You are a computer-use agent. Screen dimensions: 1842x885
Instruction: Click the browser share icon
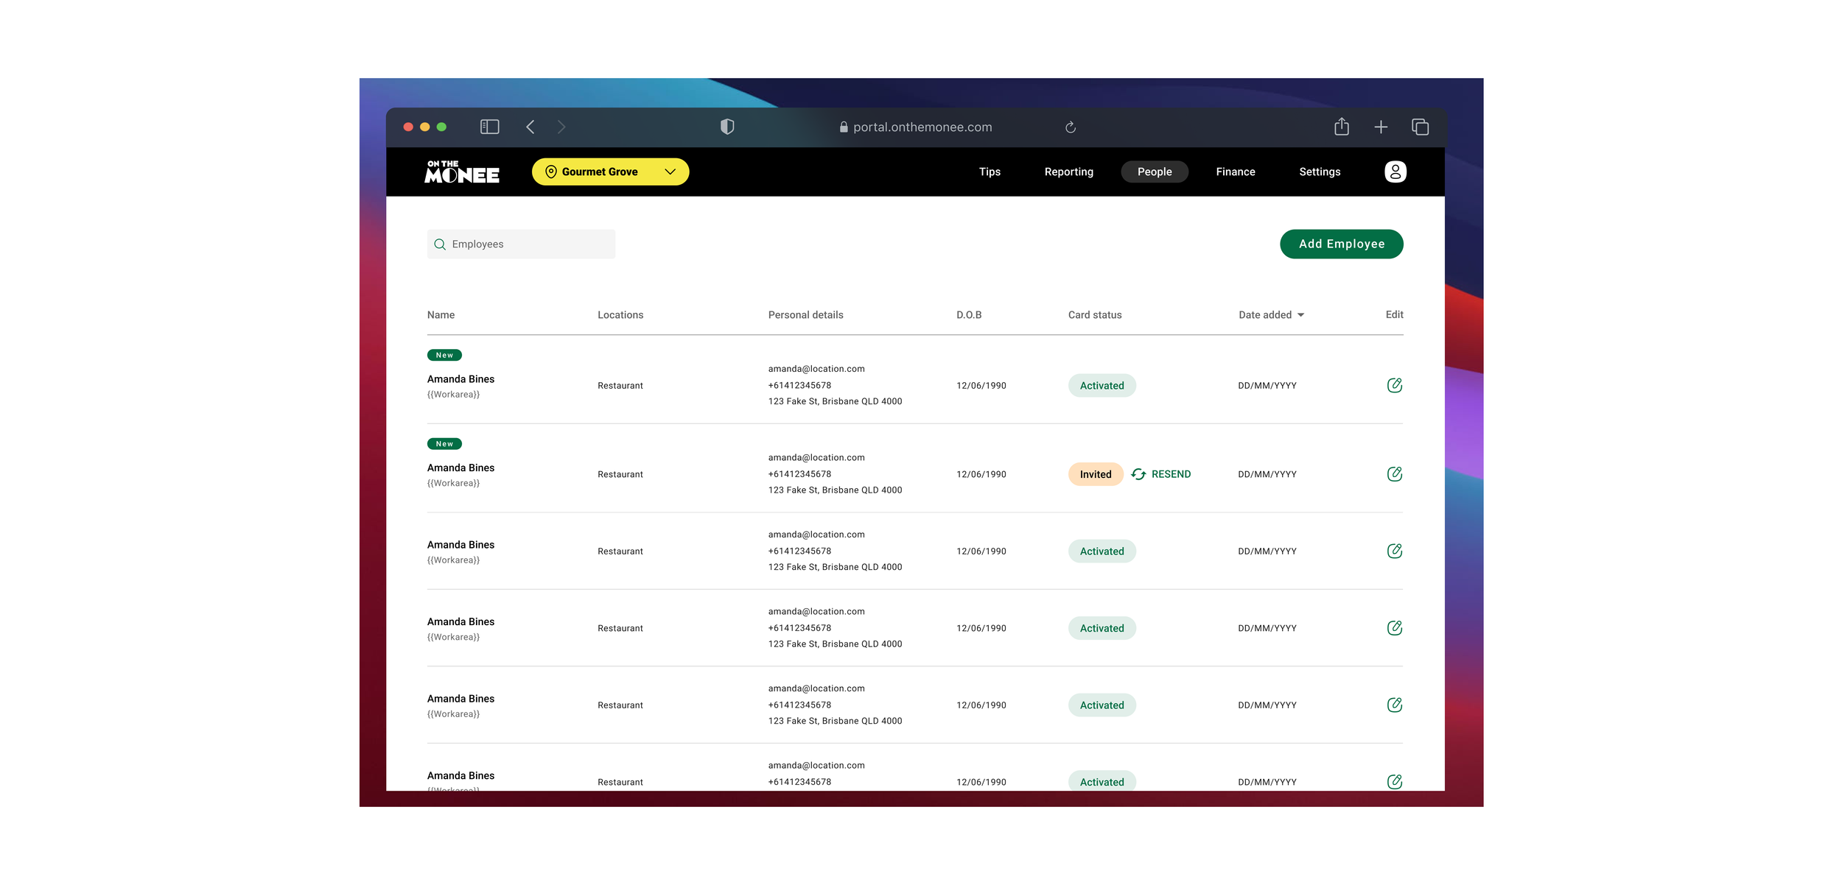1341,127
